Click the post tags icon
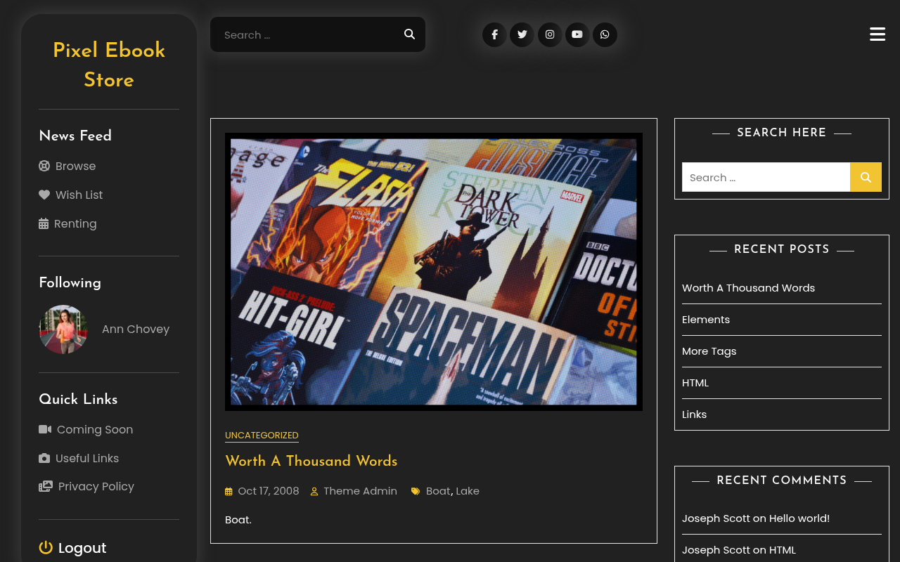 (416, 491)
